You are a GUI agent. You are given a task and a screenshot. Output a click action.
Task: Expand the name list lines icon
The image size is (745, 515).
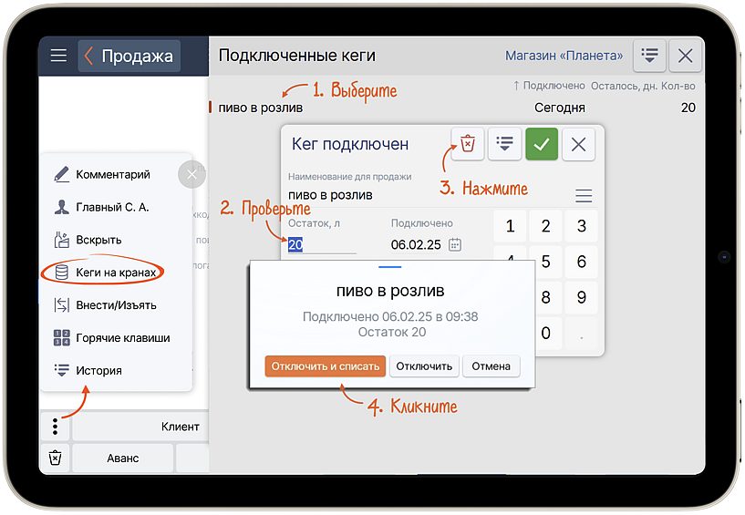click(x=584, y=196)
